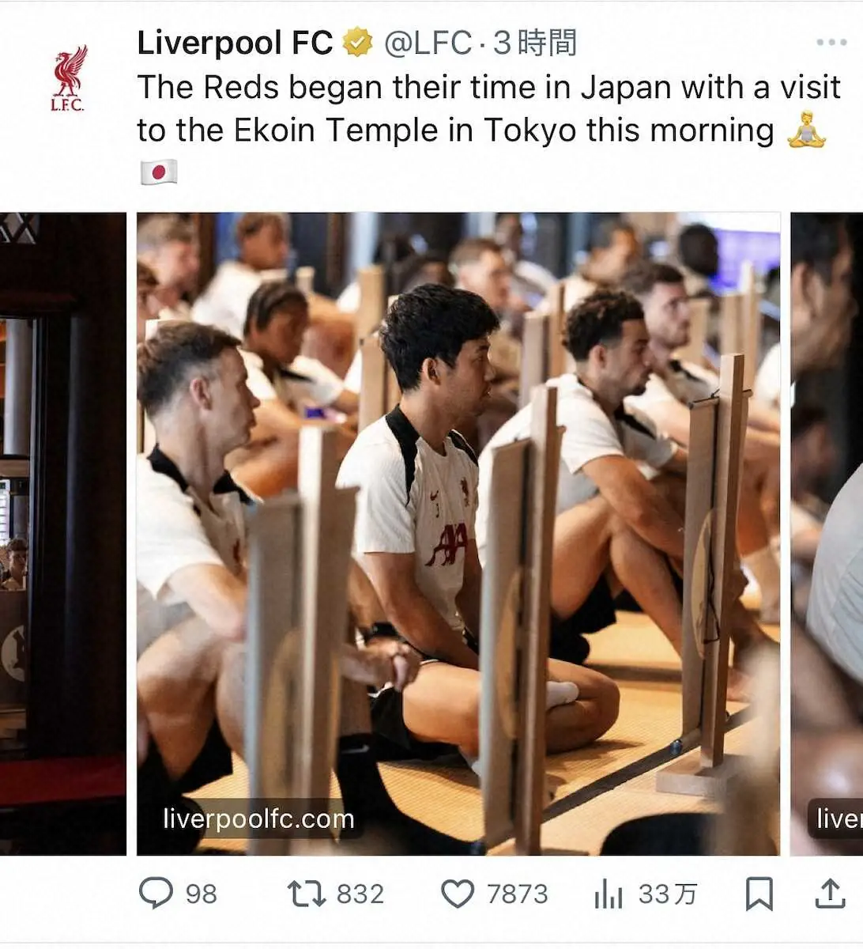
Task: Bookmark this Liverpool FC post
Action: click(759, 894)
